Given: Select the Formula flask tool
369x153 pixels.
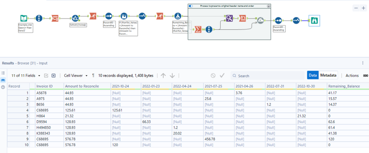Looking at the screenshot, I should pos(178,17).
